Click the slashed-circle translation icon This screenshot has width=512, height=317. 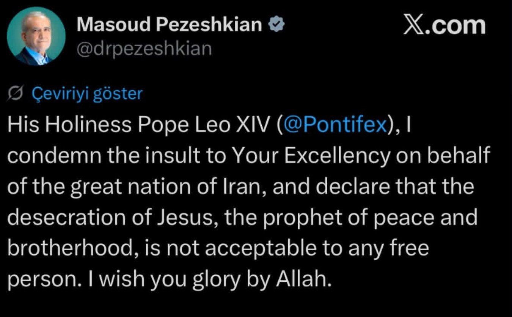16,93
